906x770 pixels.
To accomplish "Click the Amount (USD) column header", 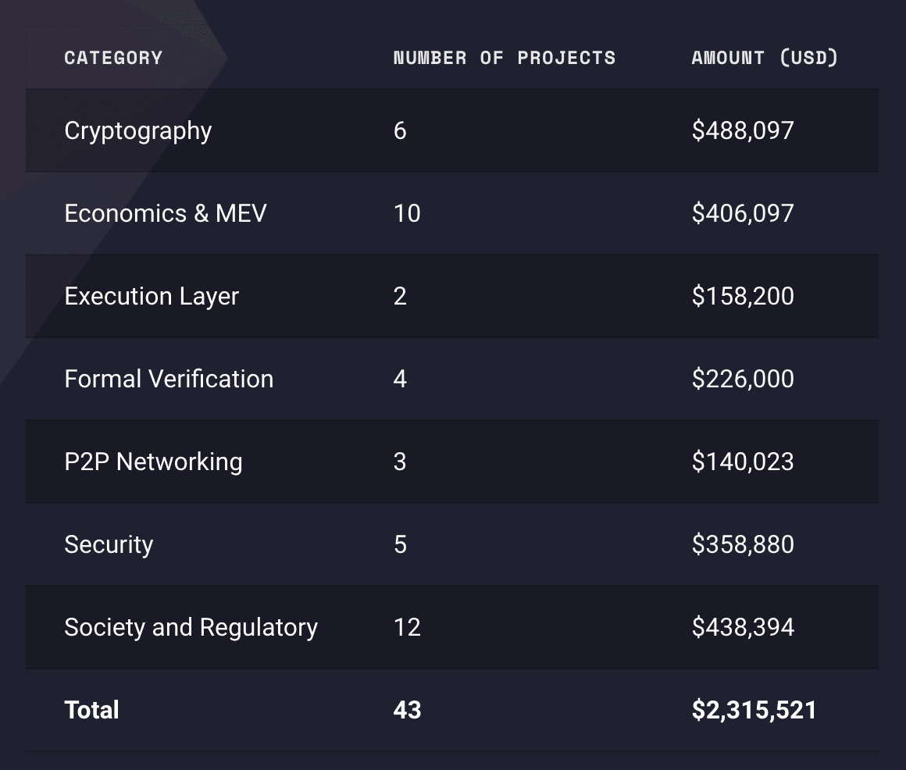I will coord(764,57).
